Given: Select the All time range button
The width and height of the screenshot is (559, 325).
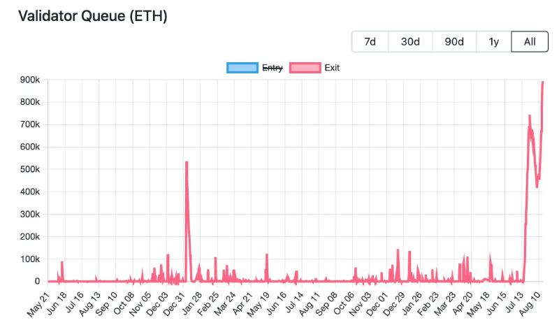Looking at the screenshot, I should coord(530,42).
